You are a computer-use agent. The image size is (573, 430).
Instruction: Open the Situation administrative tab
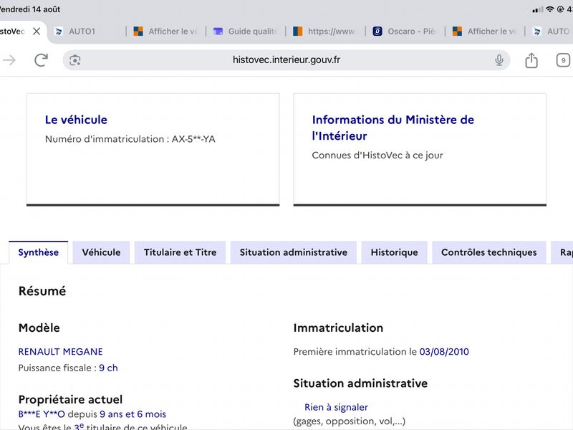tap(294, 252)
